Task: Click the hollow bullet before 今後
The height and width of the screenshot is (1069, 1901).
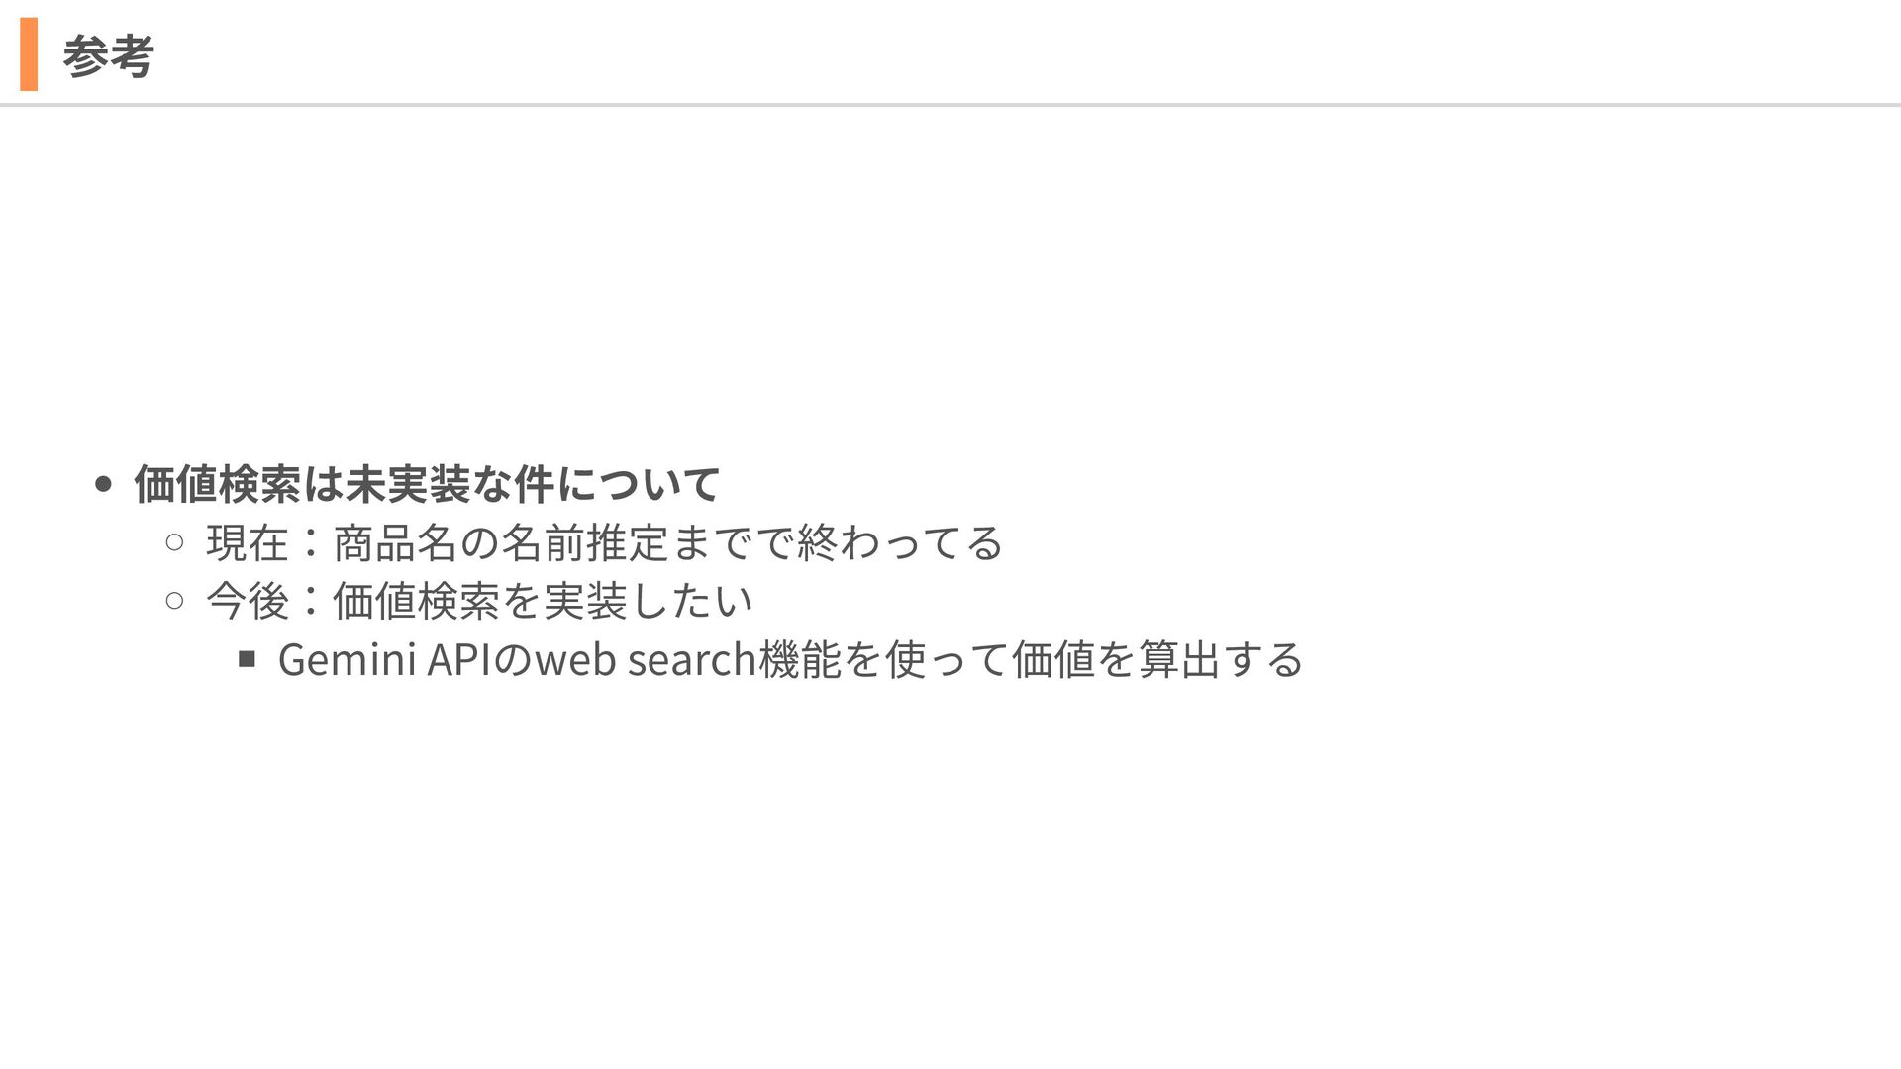Action: point(175,601)
